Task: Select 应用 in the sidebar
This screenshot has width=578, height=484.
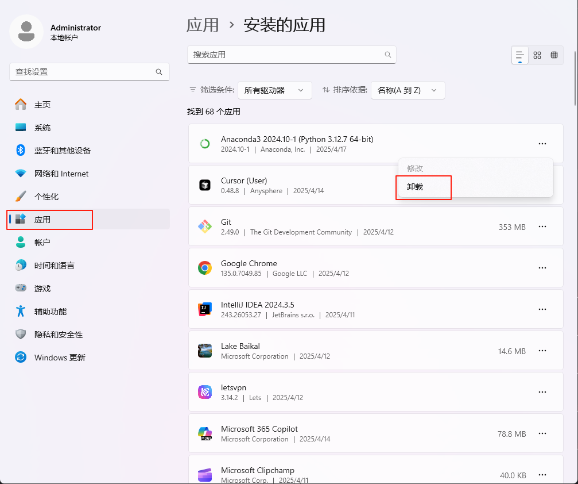Action: [x=88, y=220]
